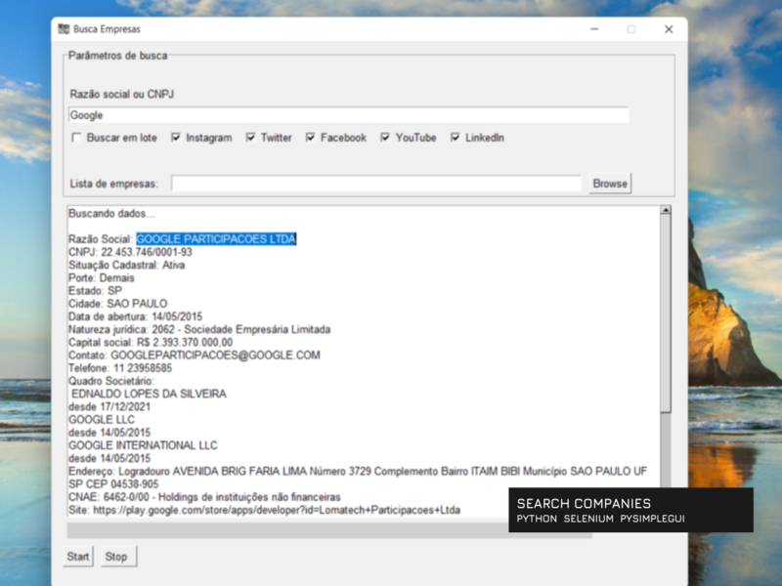The width and height of the screenshot is (782, 586).
Task: Click the Cidade: SAO PAULO line
Action: click(x=117, y=304)
